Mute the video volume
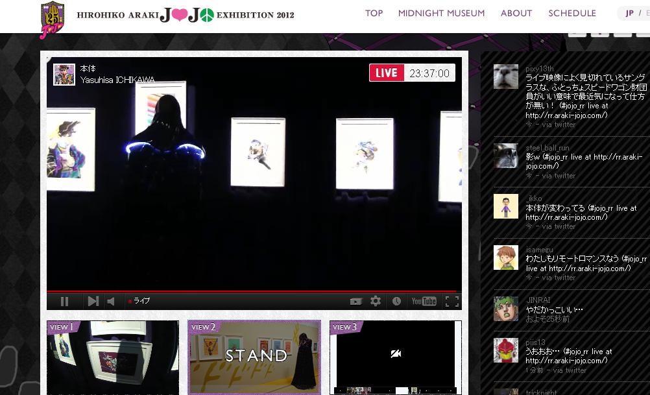Screen dimensions: 650x395 click(111, 302)
